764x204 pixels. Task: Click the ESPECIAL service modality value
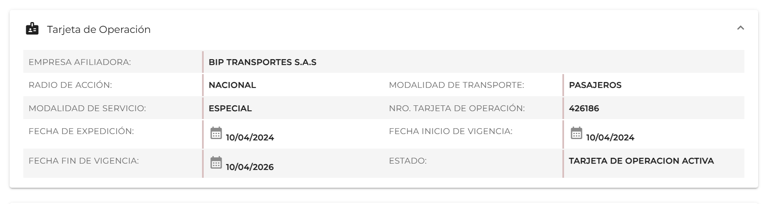point(230,109)
